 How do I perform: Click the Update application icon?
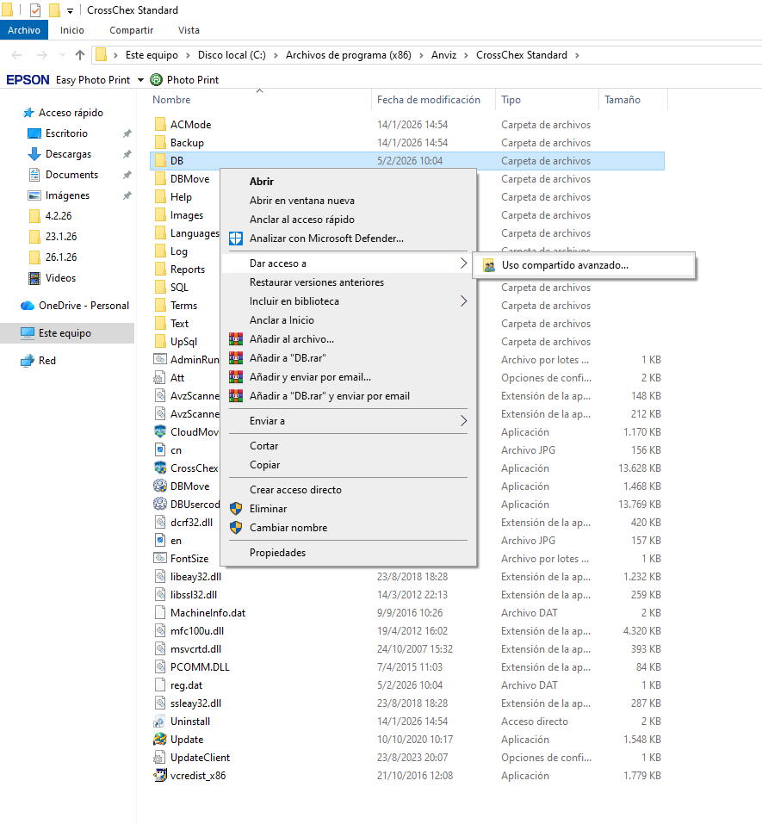pos(160,740)
